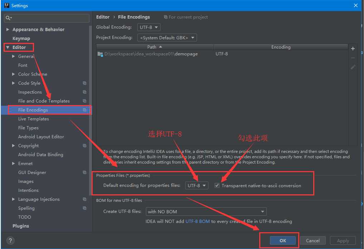Click project-level icon beside Code Style
Screen dimensions: 364x249
point(84,83)
